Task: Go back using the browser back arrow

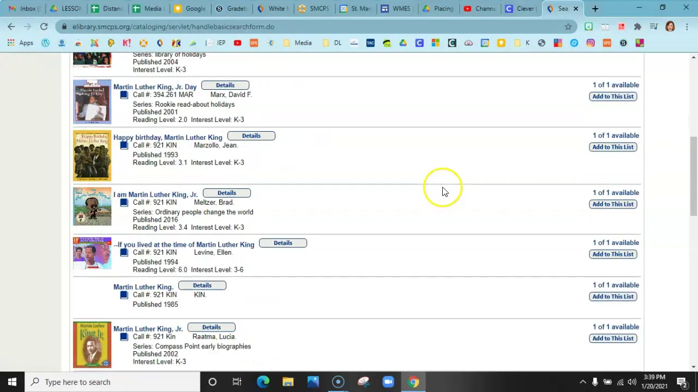Action: point(11,26)
